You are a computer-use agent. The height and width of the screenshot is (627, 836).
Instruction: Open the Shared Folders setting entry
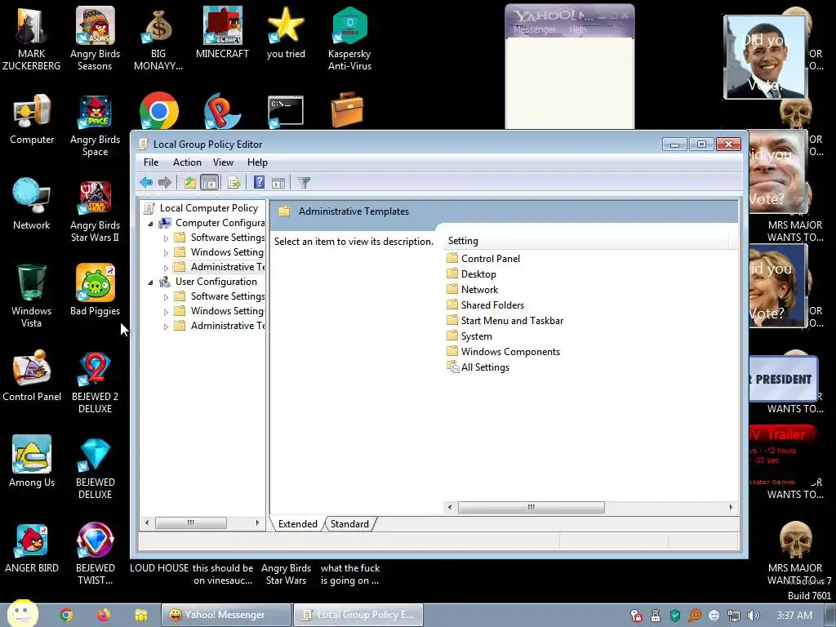(x=492, y=305)
